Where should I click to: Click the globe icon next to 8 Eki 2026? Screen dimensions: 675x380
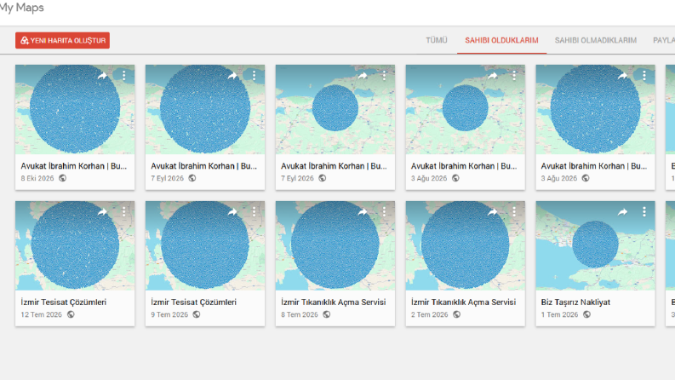click(x=62, y=178)
